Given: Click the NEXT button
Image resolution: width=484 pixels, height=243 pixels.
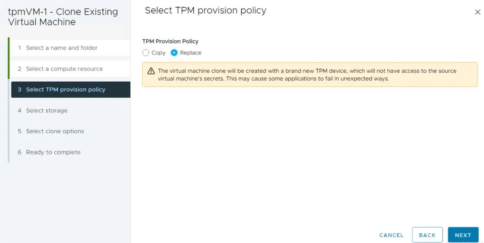Looking at the screenshot, I should 463,235.
